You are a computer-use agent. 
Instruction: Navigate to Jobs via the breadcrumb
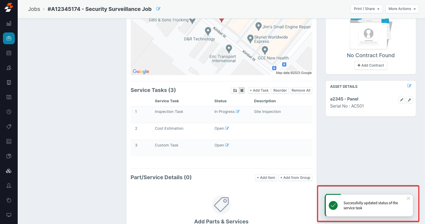(x=34, y=9)
